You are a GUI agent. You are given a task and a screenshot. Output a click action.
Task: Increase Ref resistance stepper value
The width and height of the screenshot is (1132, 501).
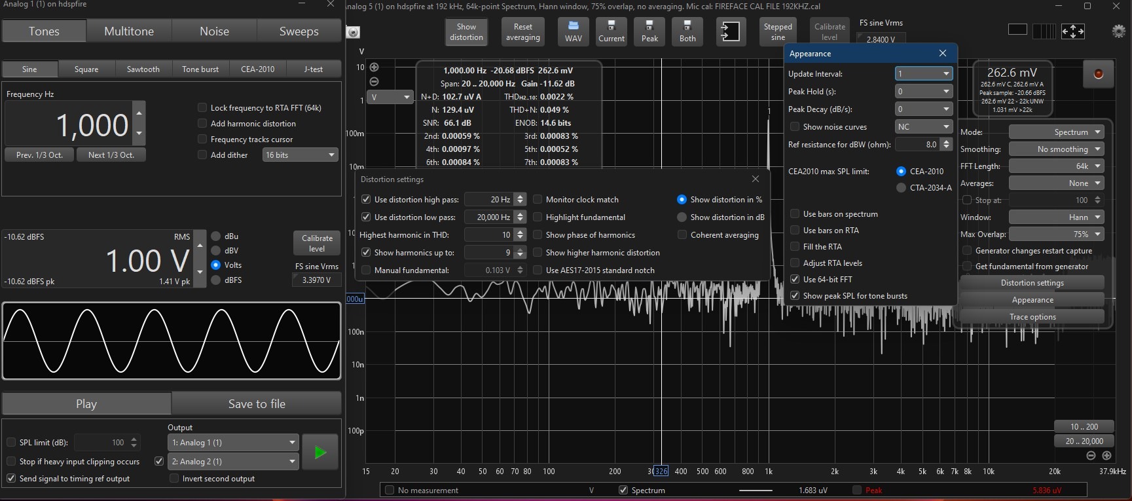[x=946, y=141]
